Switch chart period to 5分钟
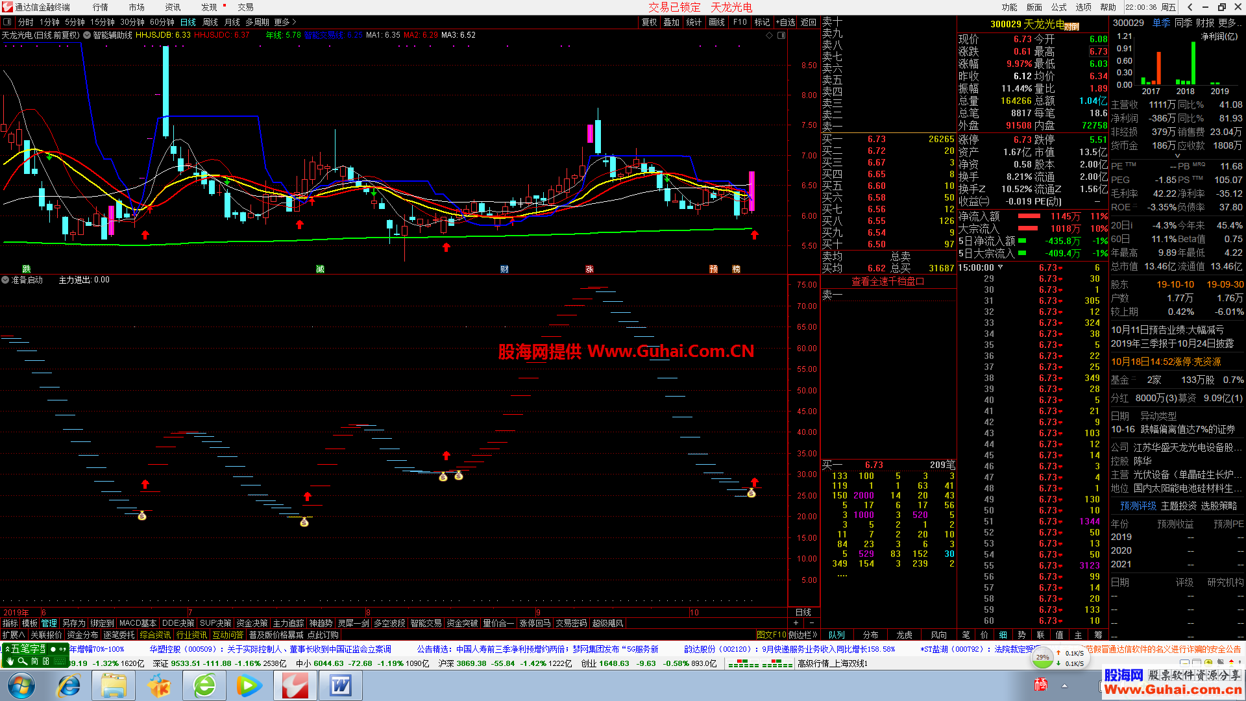Image resolution: width=1246 pixels, height=701 pixels. 75,22
